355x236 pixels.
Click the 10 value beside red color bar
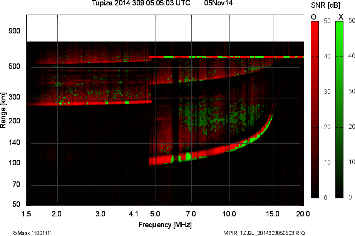coord(327,162)
